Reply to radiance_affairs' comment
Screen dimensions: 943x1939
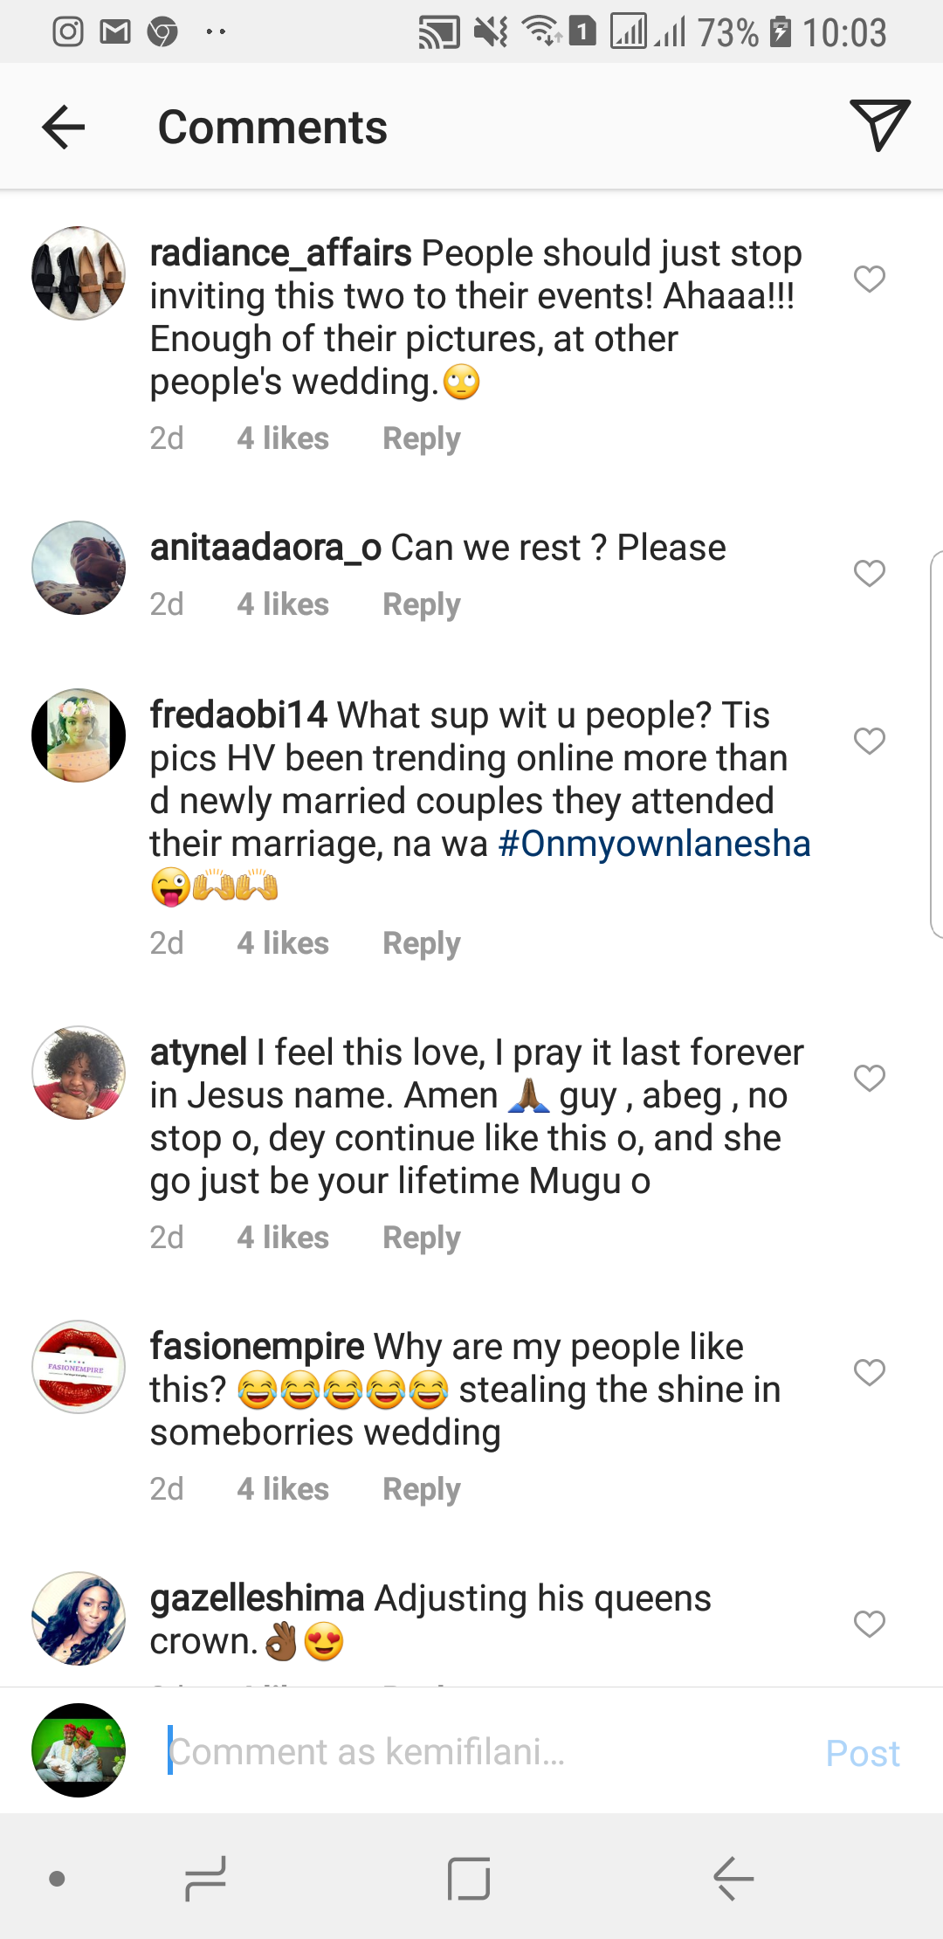click(x=421, y=438)
